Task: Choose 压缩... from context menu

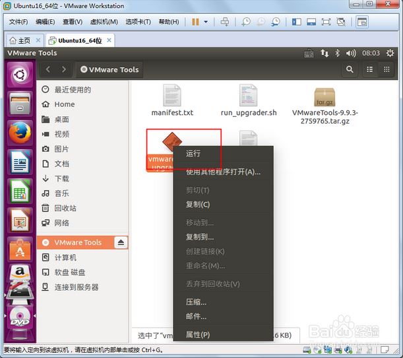Action: click(x=223, y=302)
